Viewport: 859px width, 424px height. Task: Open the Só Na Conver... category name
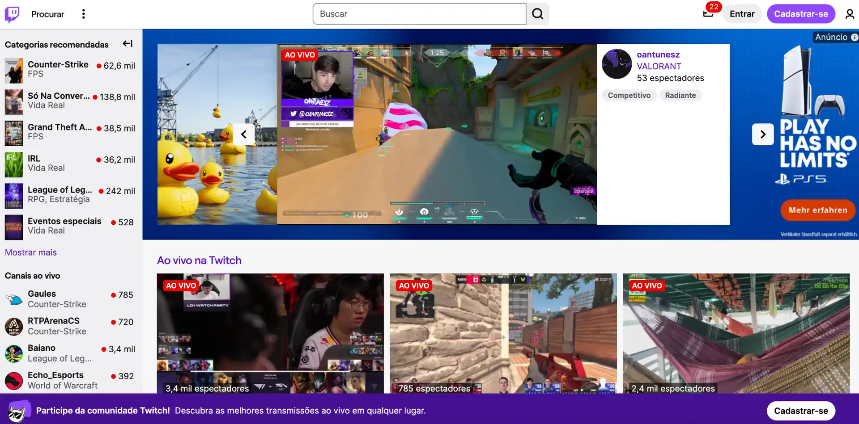click(x=59, y=96)
